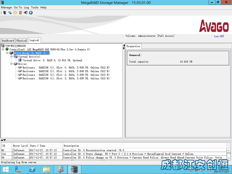This screenshot has width=232, height=174.
Task: Collapse the Virtual Drive(s) node
Action: (11, 57)
